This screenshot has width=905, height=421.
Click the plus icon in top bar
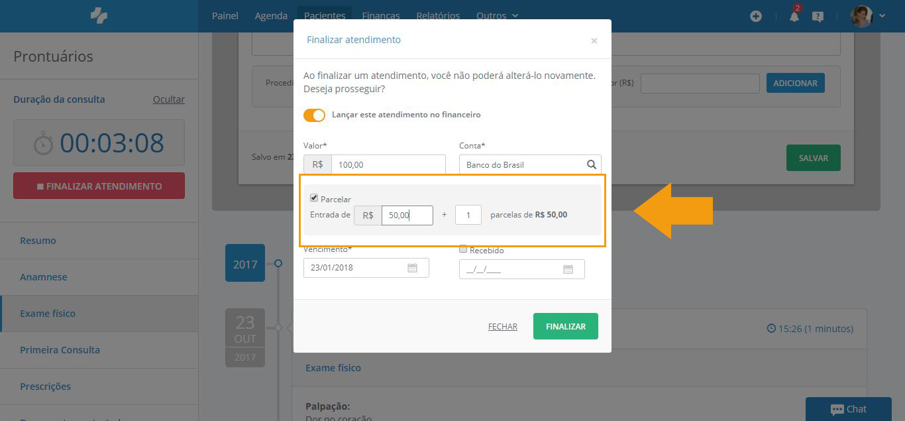(x=756, y=16)
